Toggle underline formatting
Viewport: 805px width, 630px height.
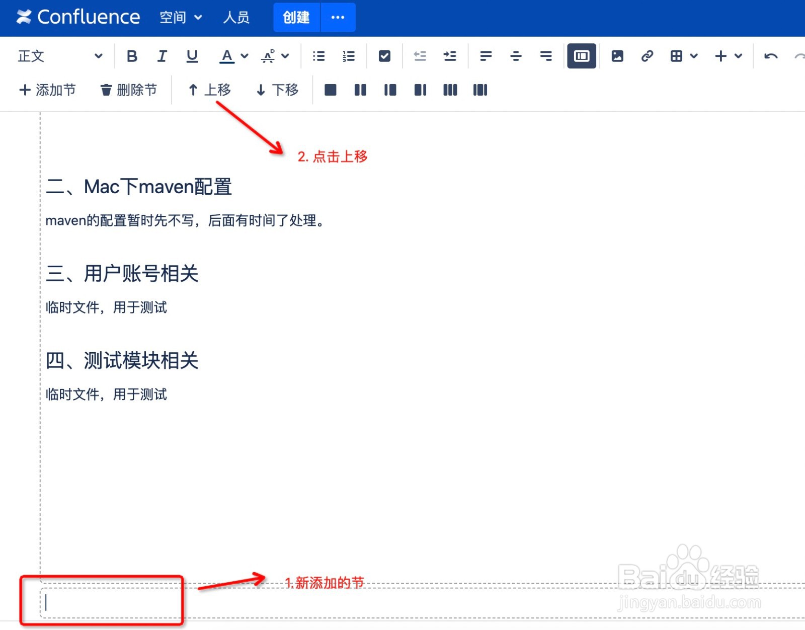191,56
